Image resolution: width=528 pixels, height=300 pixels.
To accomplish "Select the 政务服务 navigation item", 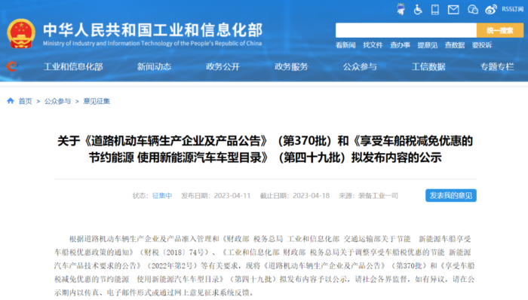I will [x=291, y=66].
